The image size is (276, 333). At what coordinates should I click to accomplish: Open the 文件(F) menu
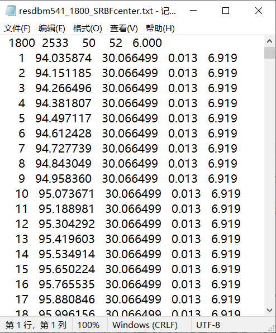(x=17, y=28)
